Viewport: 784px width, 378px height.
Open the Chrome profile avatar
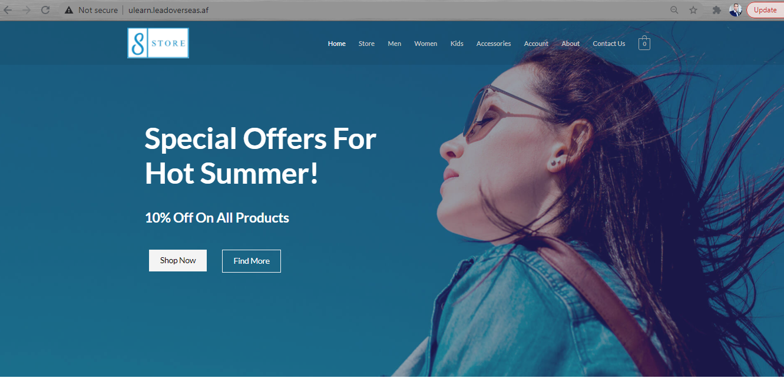tap(735, 10)
